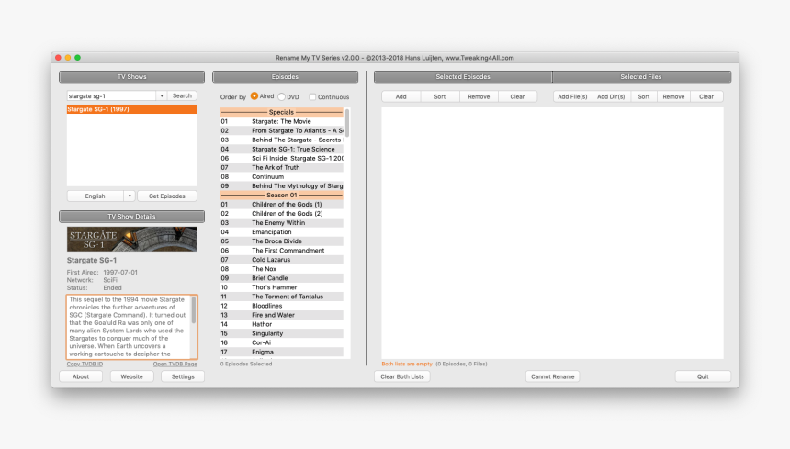Open the English language dropdown arrow
This screenshot has height=449, width=790.
coord(130,196)
